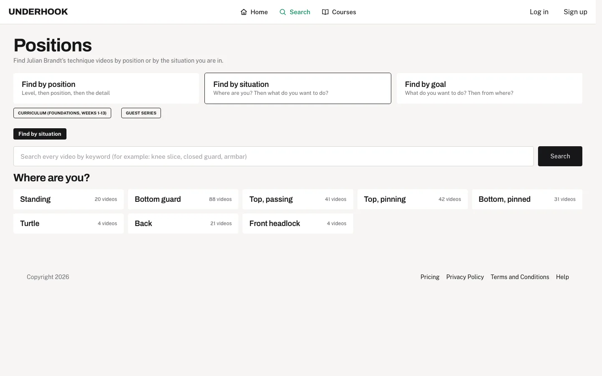Choose the Top, pinning situation
Screen dimensions: 602x376
click(413, 199)
